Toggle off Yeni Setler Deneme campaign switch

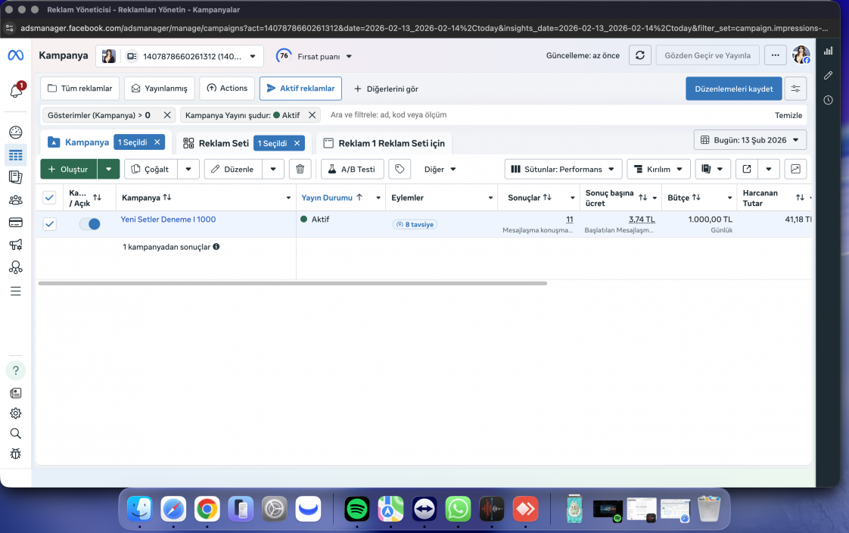pos(90,223)
